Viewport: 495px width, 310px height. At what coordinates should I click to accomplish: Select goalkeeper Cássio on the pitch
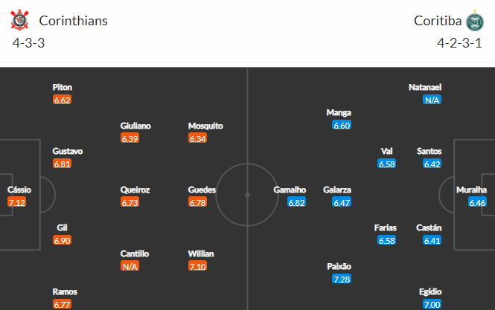coord(19,190)
